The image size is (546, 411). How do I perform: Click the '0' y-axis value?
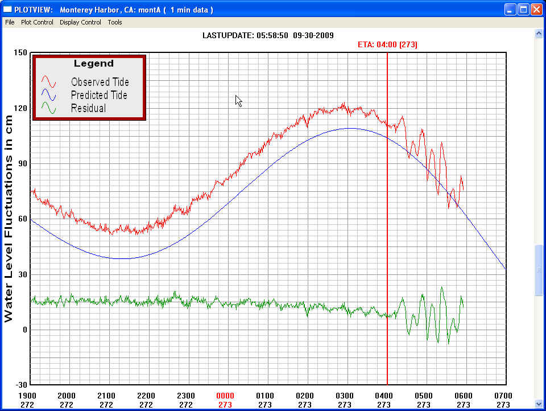click(x=24, y=330)
